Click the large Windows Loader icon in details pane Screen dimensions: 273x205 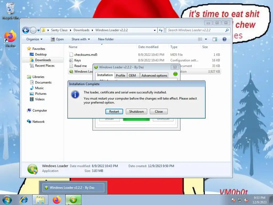32,169
